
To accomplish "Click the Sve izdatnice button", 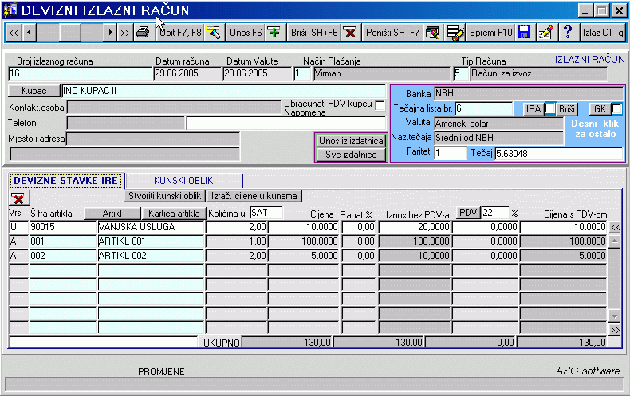I will [351, 155].
